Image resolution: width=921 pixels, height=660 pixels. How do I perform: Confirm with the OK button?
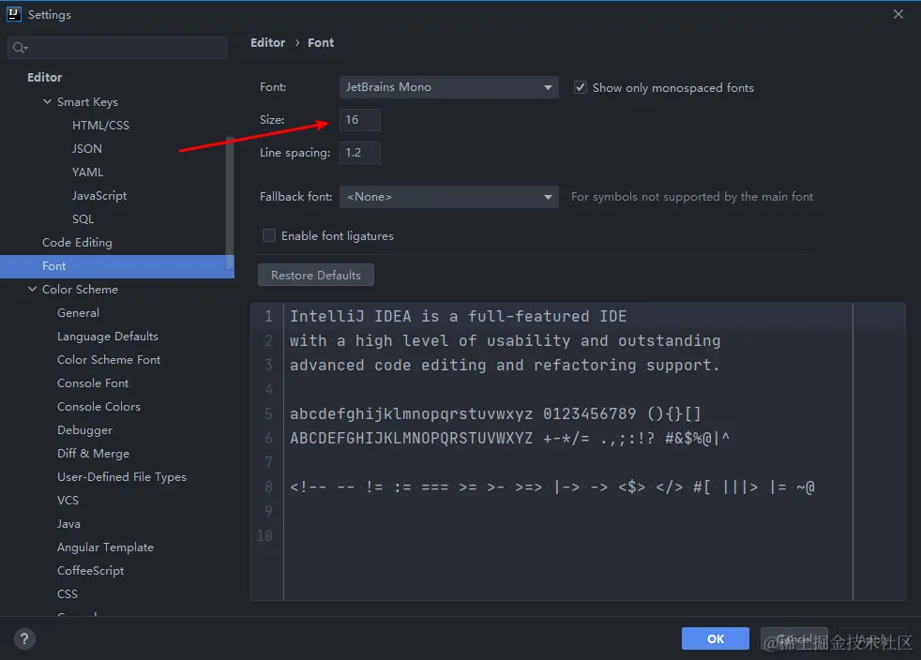pos(715,638)
